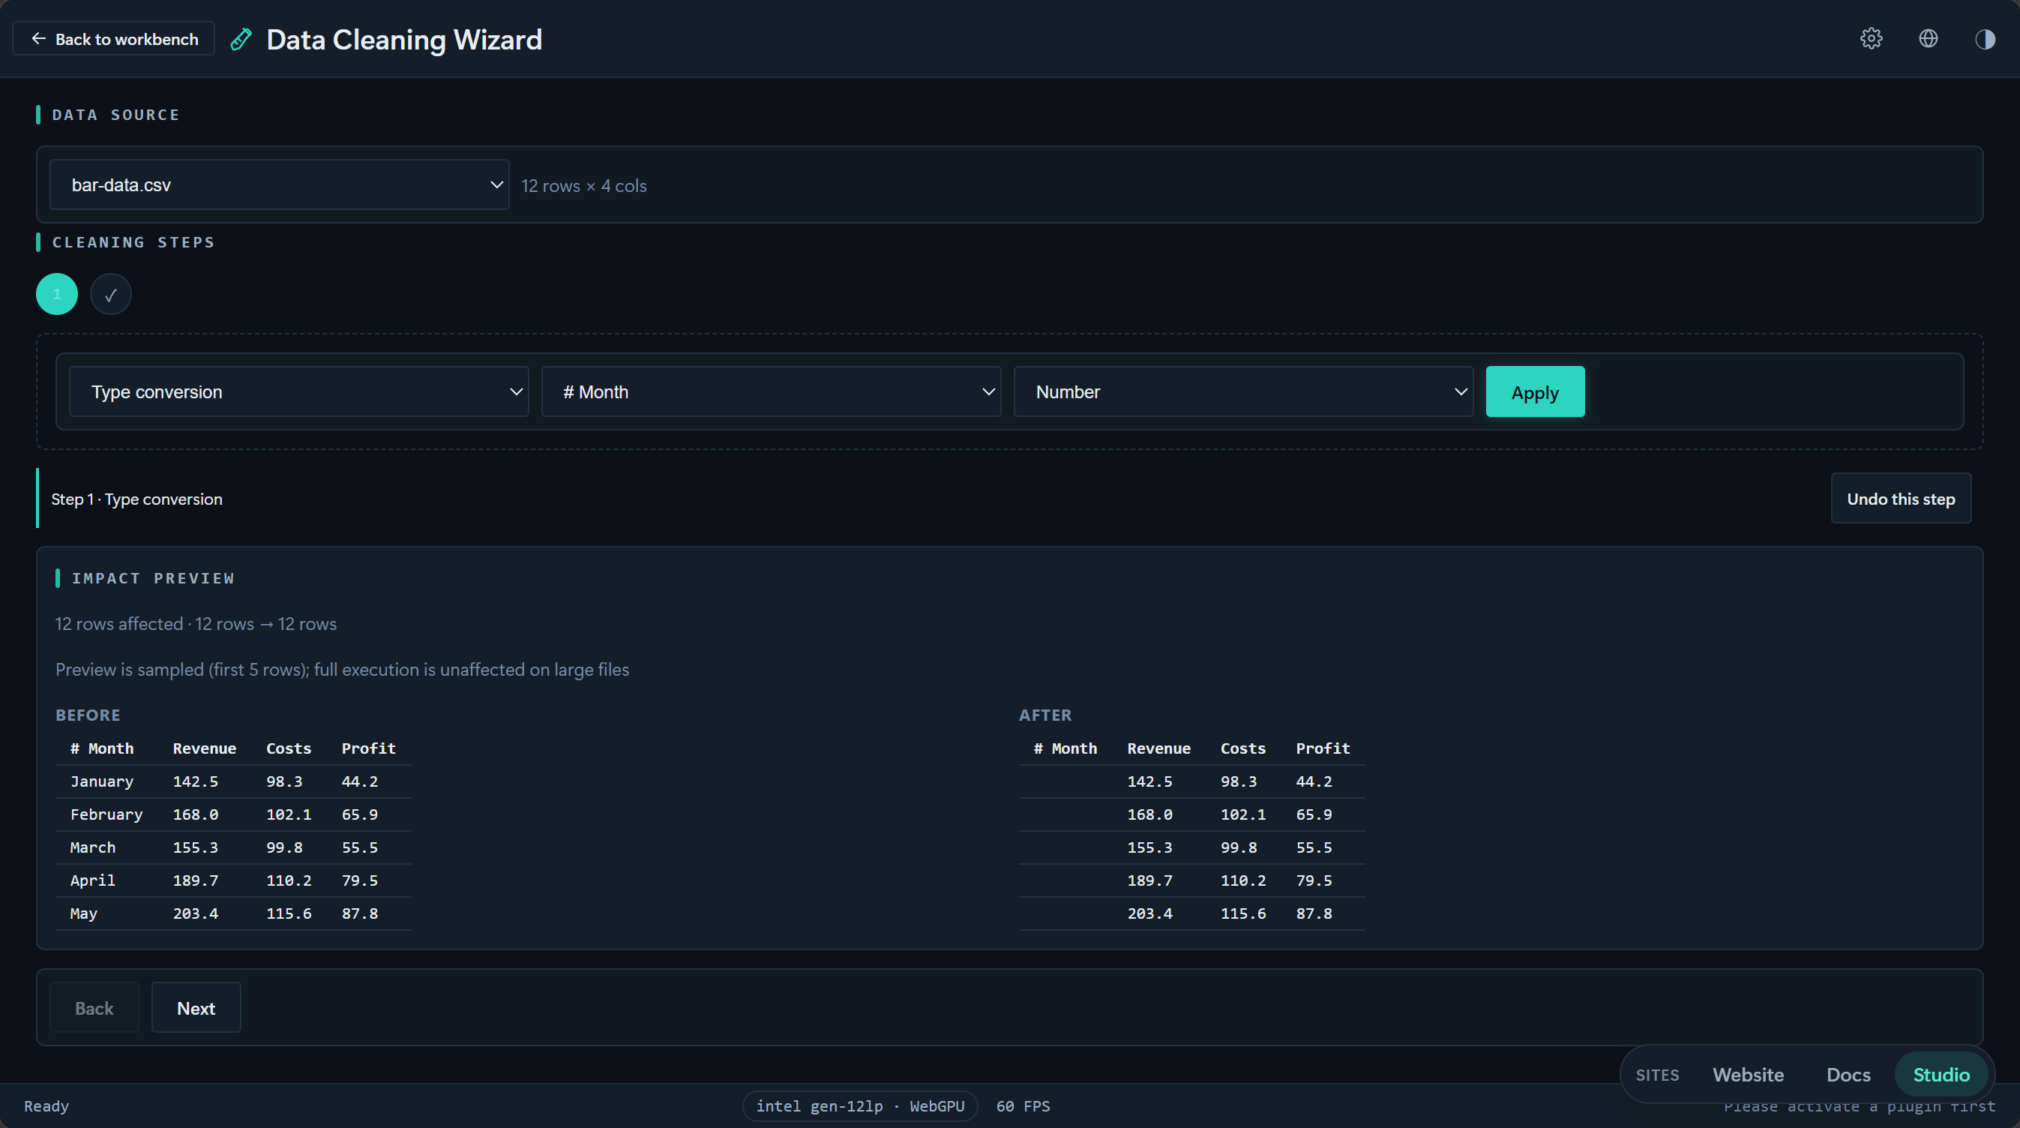This screenshot has width=2020, height=1128.
Task: Click the 60 FPS status entry
Action: [1023, 1106]
